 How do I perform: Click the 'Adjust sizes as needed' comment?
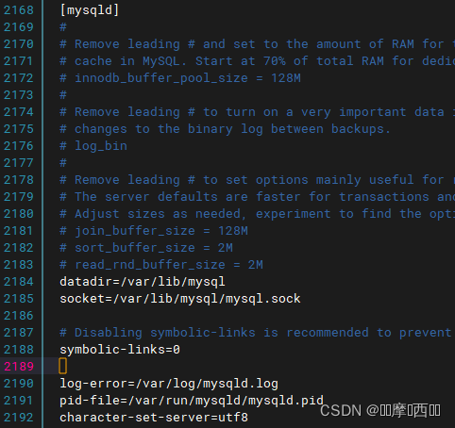click(257, 214)
